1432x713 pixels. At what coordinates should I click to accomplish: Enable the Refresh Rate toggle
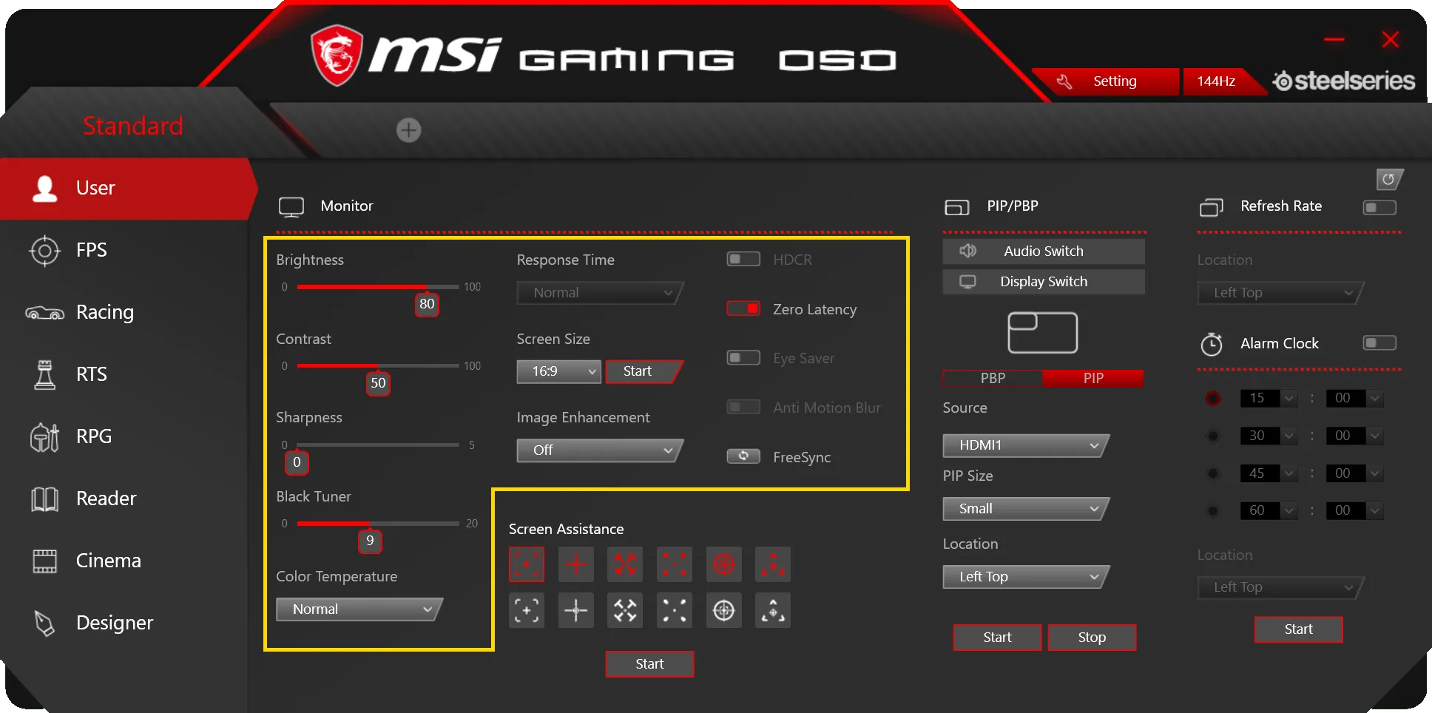click(x=1379, y=208)
